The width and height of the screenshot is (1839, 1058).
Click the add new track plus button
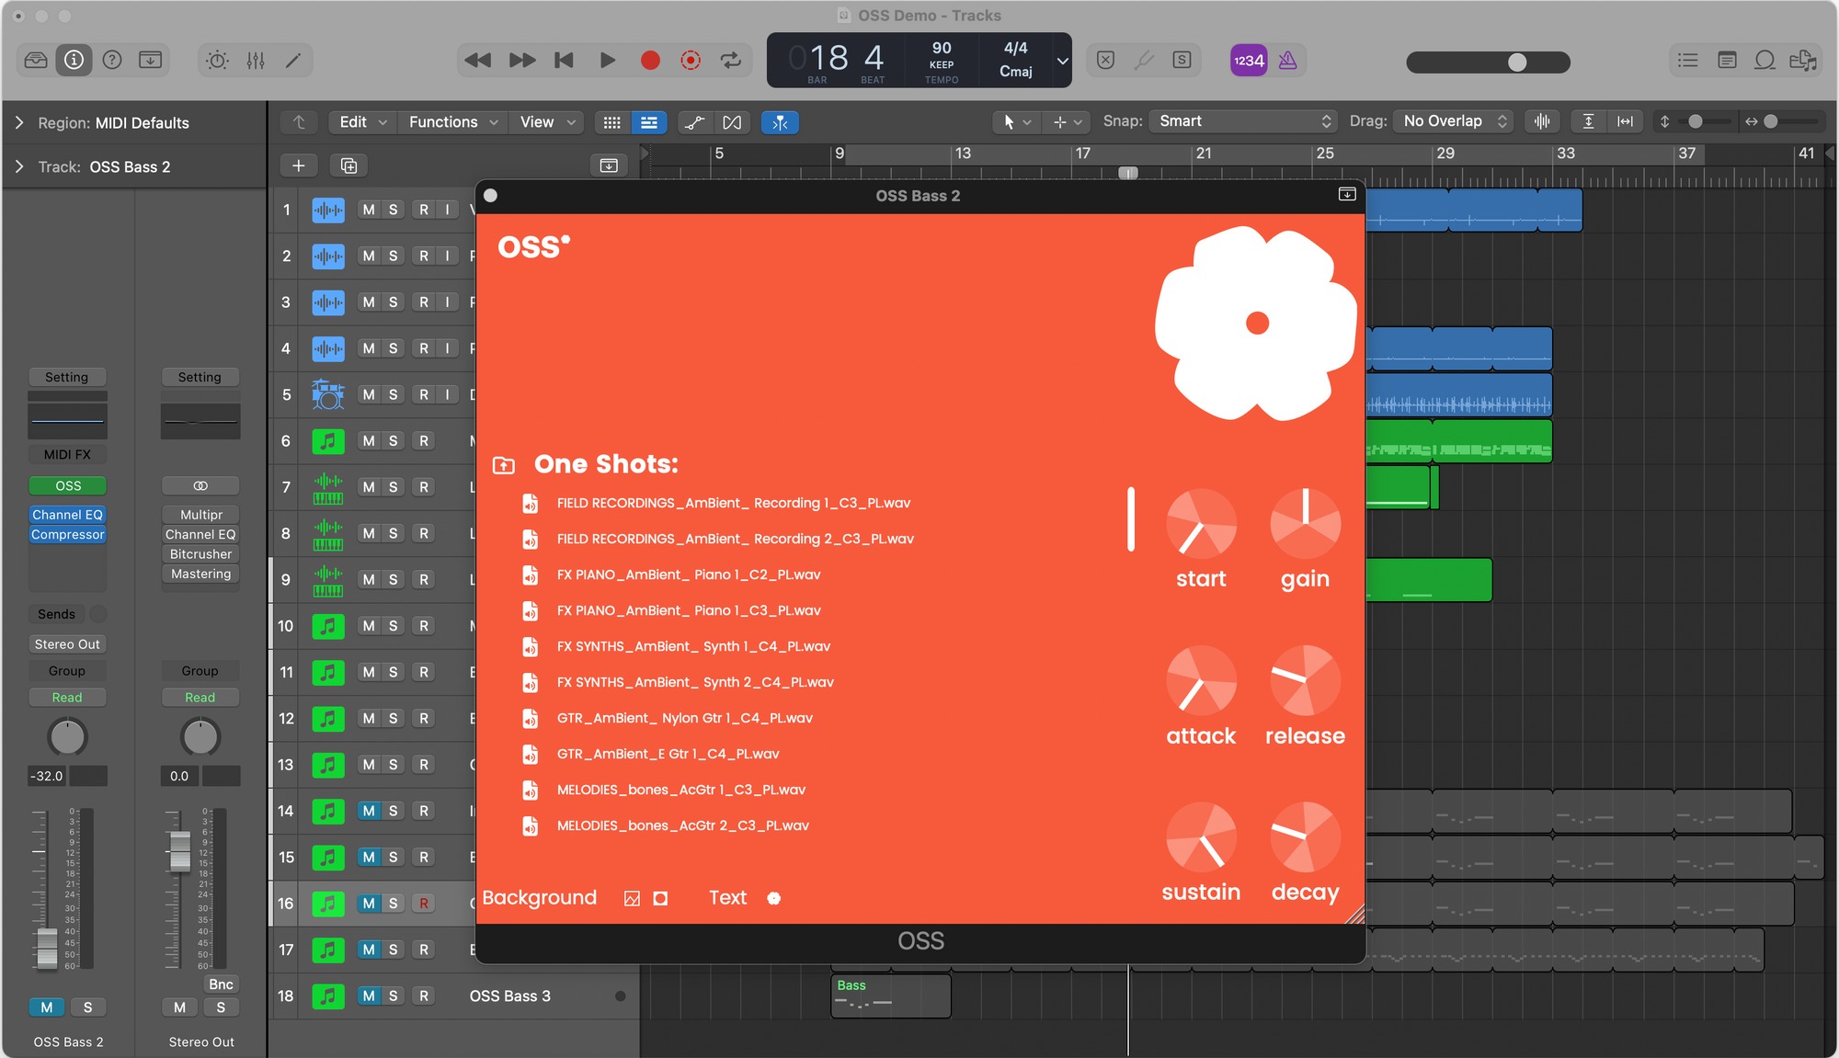298,165
